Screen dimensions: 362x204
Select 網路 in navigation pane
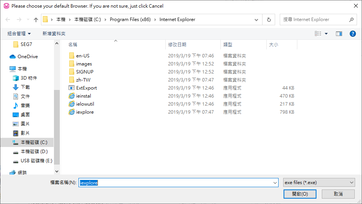(x=18, y=172)
